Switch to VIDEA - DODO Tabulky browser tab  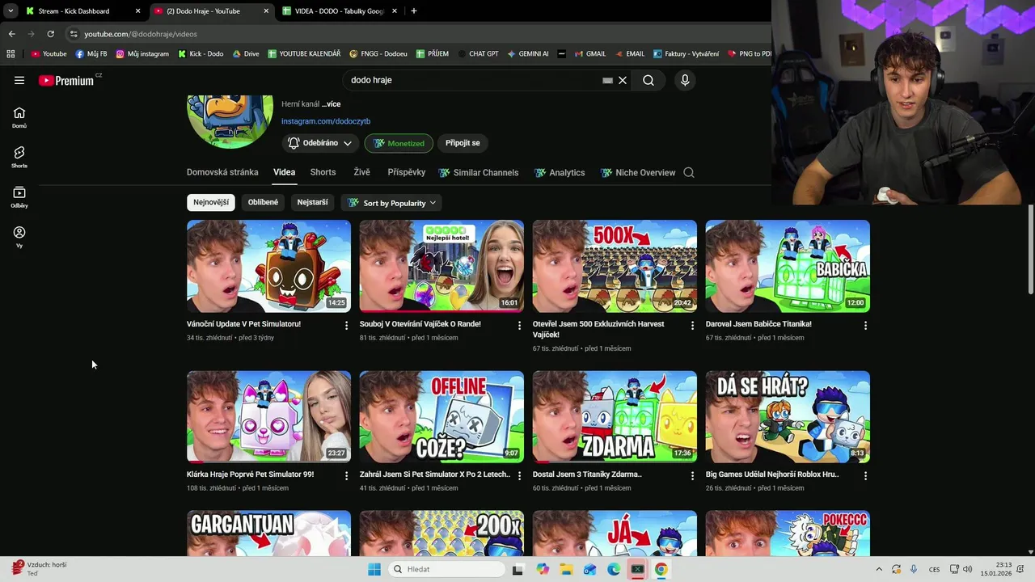point(340,11)
